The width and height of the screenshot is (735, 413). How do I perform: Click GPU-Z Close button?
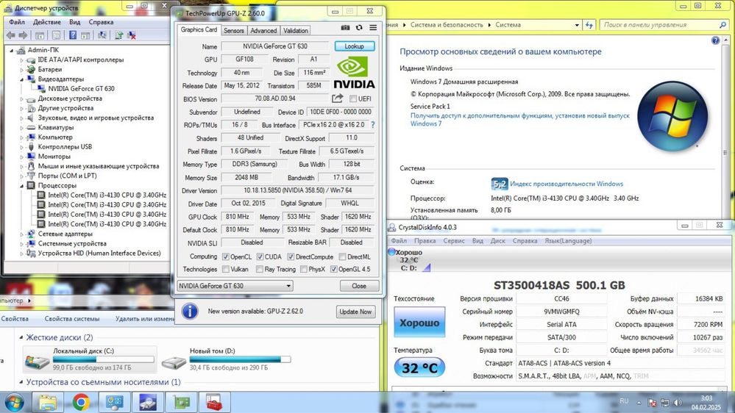(359, 286)
